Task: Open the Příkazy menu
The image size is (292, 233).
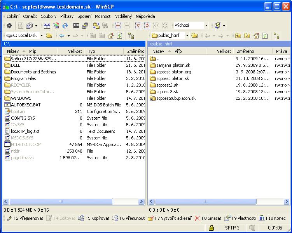Action: tap(67, 16)
